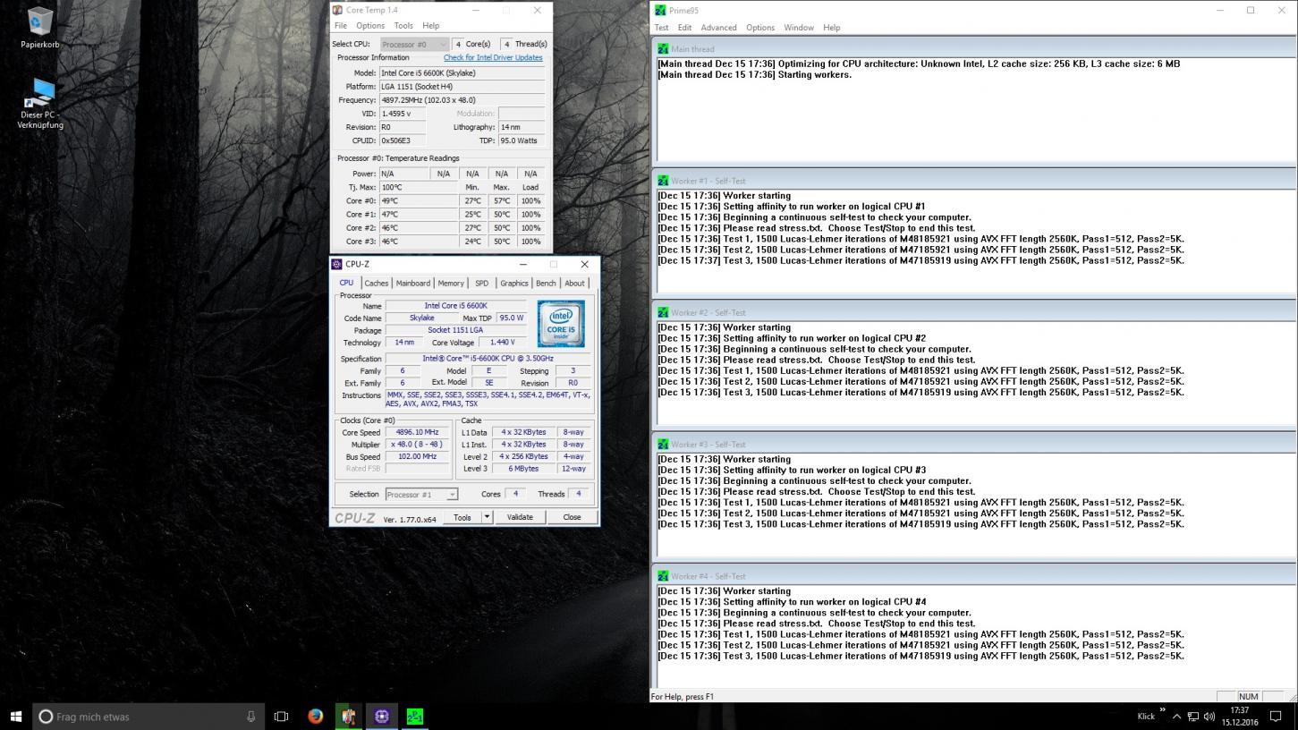The image size is (1298, 730).
Task: Open the Options menu in Prime95
Action: (760, 28)
